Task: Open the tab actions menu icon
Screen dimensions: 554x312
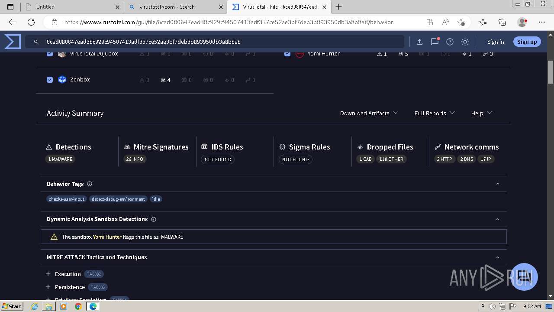Action: (x=10, y=7)
